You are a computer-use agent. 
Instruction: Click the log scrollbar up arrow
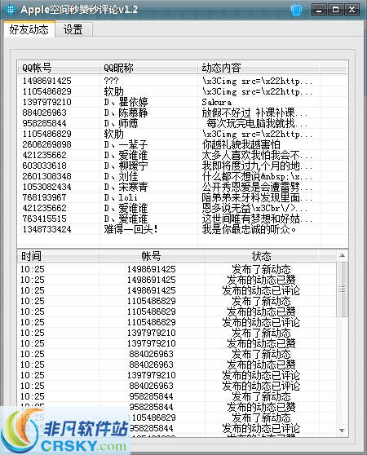click(343, 256)
